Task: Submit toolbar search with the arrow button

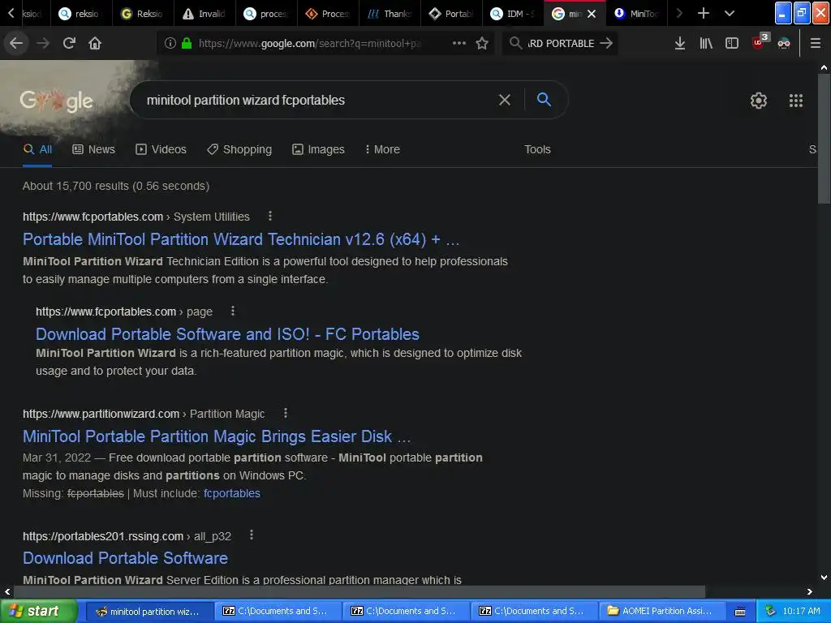Action: pyautogui.click(x=606, y=43)
